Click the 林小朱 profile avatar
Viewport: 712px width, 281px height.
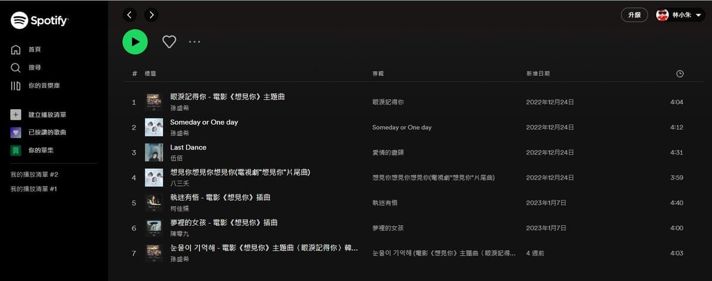coord(663,15)
